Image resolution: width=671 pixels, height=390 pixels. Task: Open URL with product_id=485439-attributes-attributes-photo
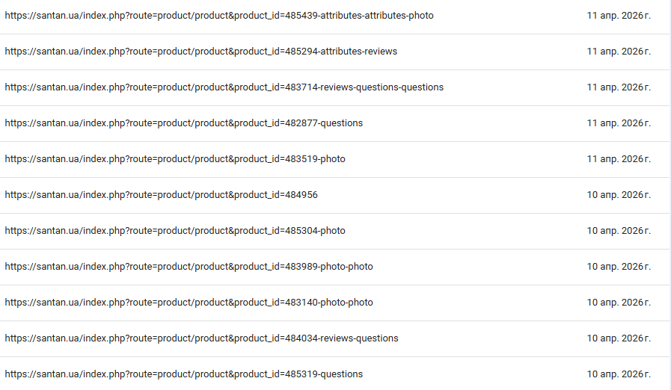point(219,16)
